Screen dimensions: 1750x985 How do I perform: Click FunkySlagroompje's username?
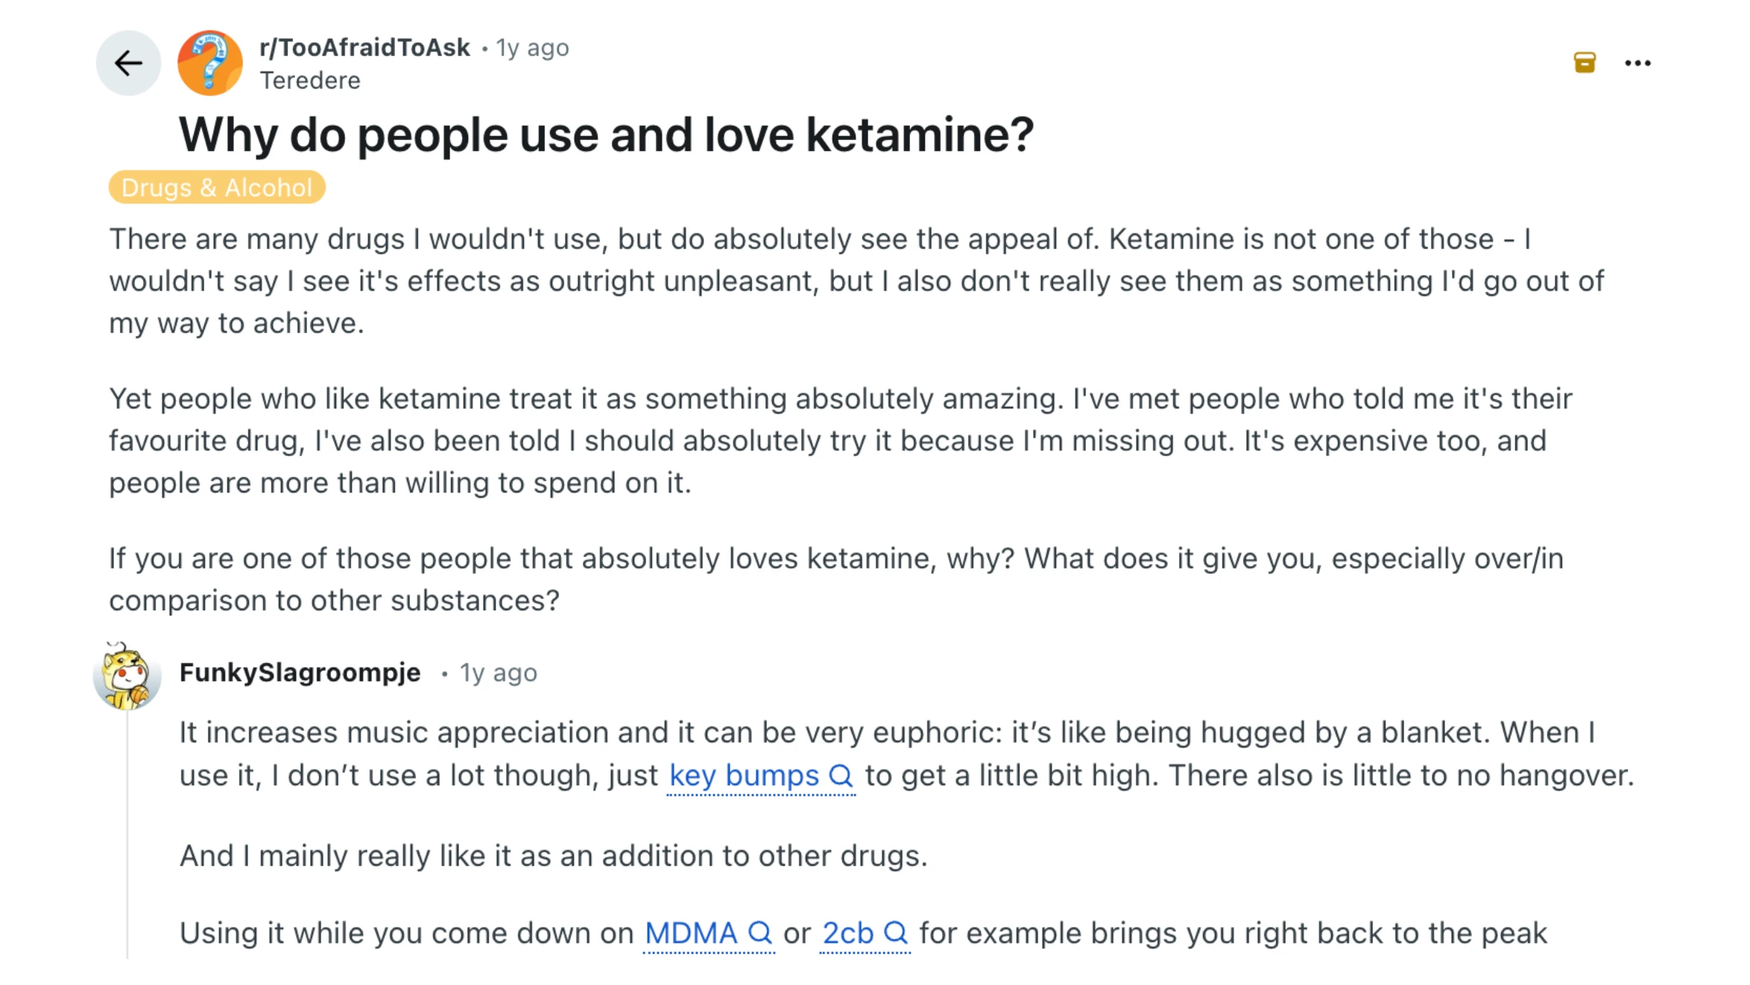click(x=300, y=673)
